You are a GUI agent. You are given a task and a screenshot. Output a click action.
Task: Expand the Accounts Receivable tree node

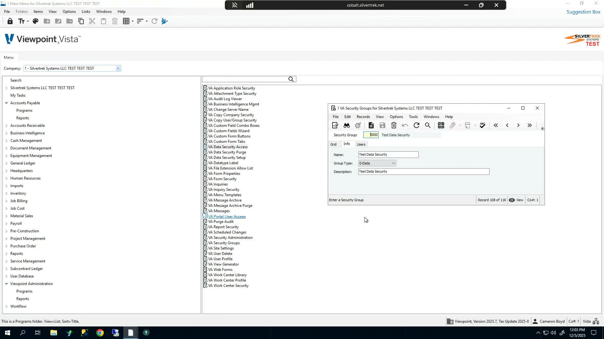coord(6,126)
